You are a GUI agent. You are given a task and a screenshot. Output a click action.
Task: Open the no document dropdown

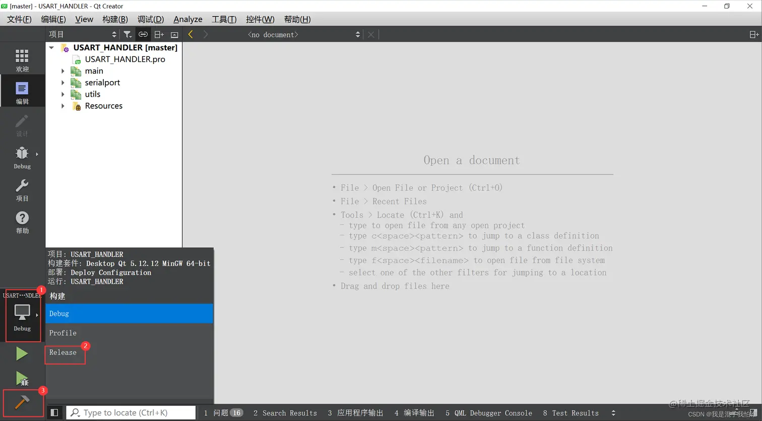pos(303,34)
